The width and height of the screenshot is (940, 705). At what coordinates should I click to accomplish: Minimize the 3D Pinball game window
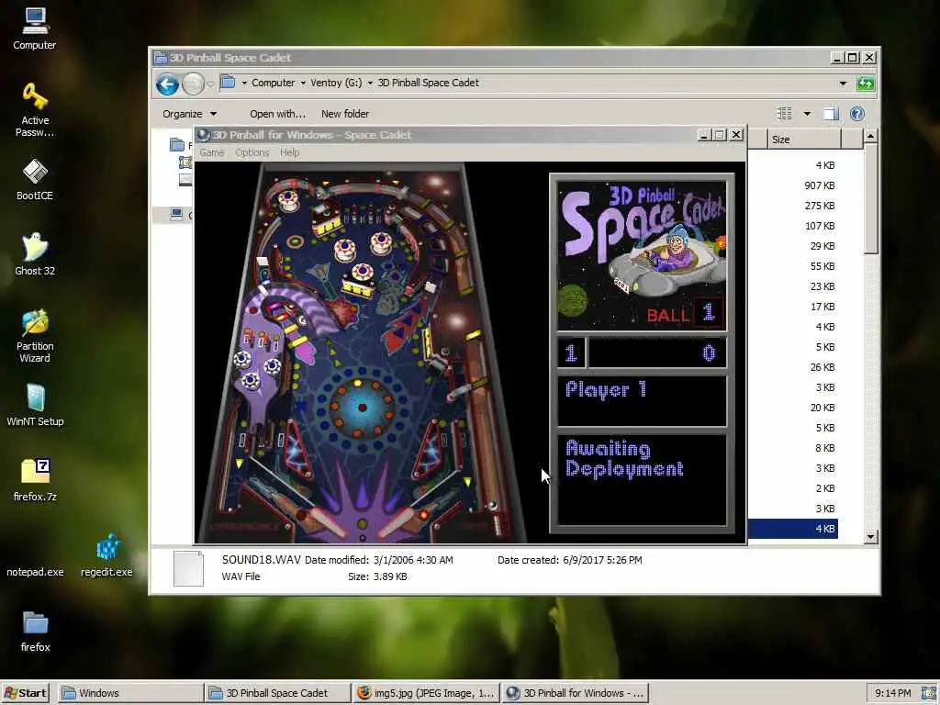point(704,135)
